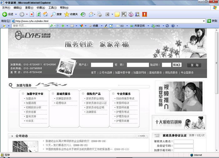Open the 工具(T) menu
Image resolution: width=219 pixels, height=158 pixels.
coord(53,7)
